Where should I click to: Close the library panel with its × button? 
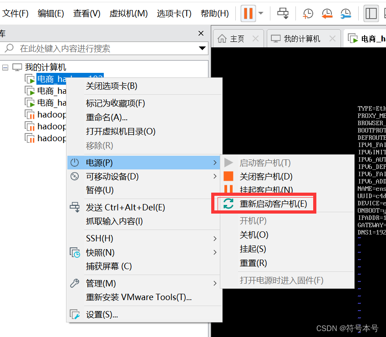[201, 33]
